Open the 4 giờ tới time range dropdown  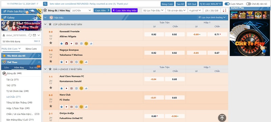click(195, 10)
